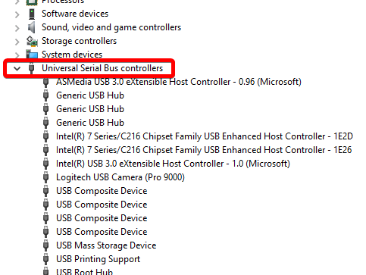
Task: Click the Software devices icon
Action: (x=32, y=14)
